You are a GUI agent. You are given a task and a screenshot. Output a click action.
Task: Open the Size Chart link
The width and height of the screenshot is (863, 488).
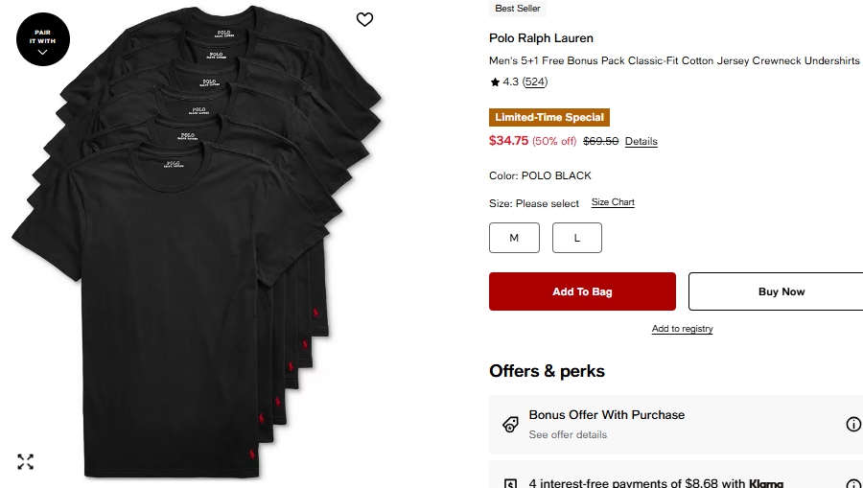click(613, 202)
